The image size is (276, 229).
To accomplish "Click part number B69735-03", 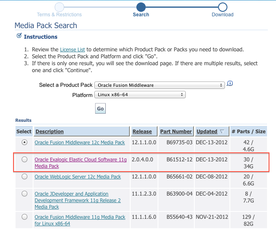I will point(180,142).
